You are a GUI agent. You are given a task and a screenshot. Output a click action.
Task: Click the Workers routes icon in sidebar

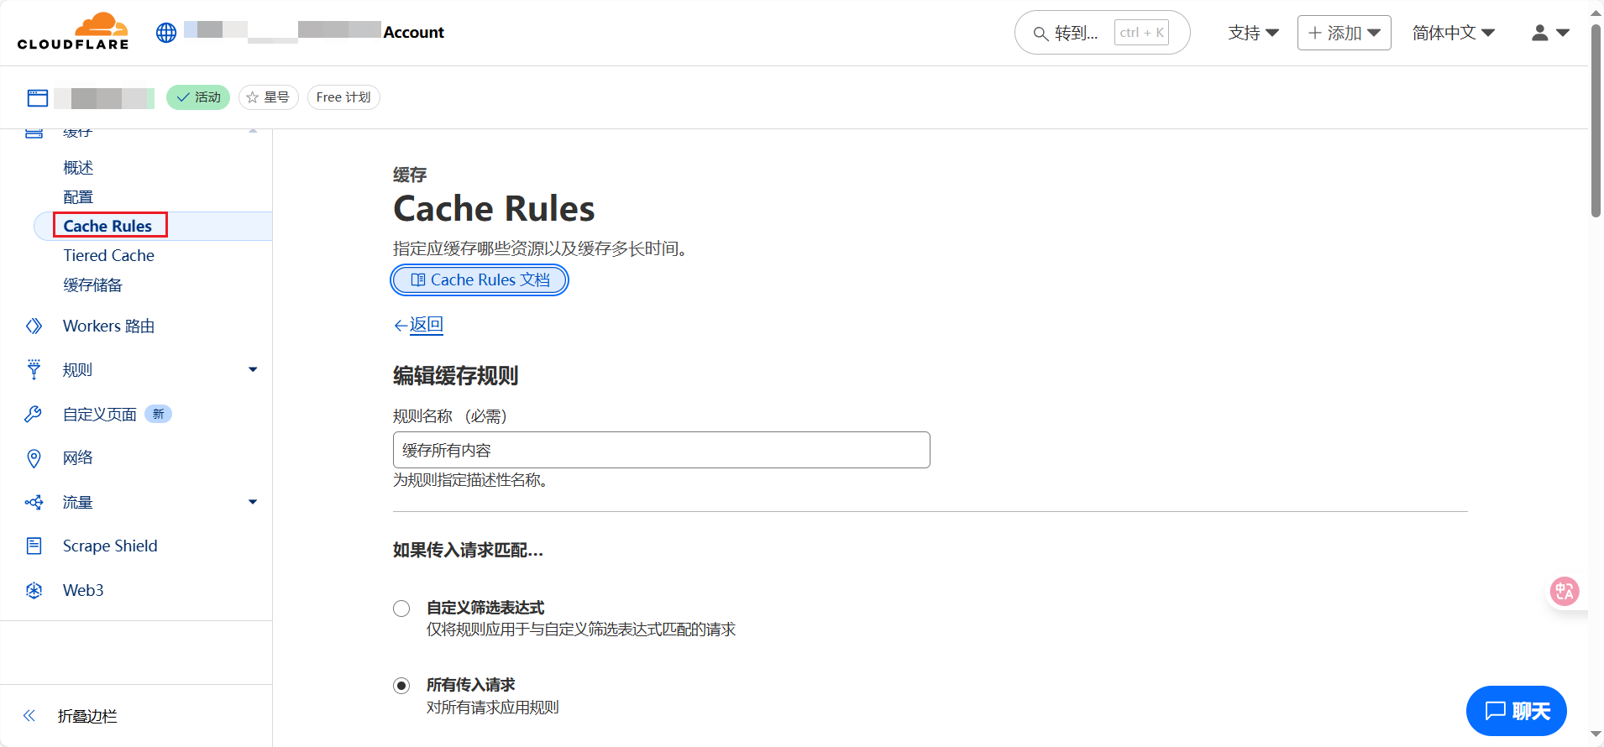click(x=34, y=326)
